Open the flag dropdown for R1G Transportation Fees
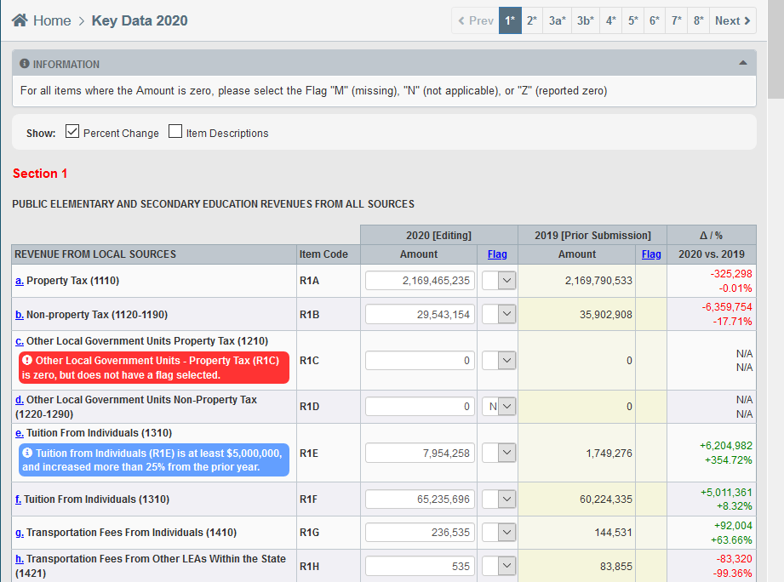This screenshot has height=582, width=784. click(499, 533)
